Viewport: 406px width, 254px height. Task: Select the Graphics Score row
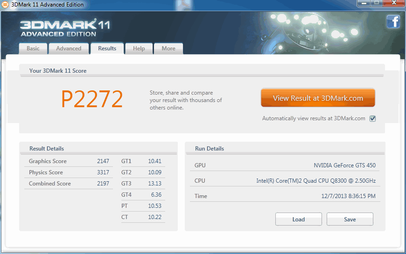69,161
